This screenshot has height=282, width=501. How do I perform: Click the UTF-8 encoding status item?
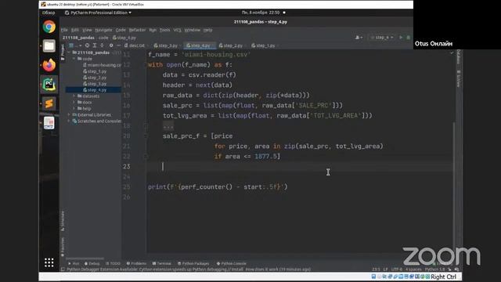(x=397, y=269)
